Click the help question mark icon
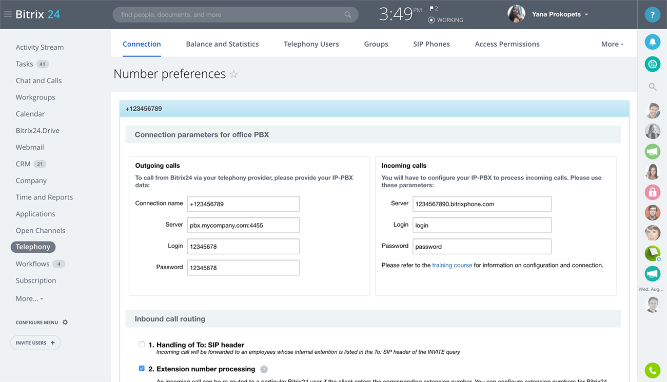The width and height of the screenshot is (667, 382). point(652,15)
